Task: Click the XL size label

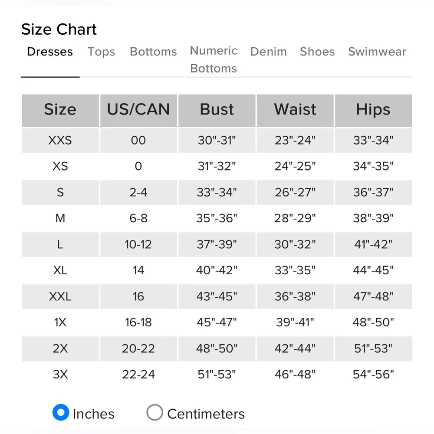Action: (60, 270)
